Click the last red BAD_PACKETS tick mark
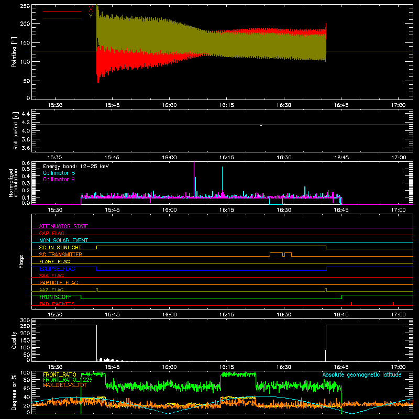The height and width of the screenshot is (419, 419). [393, 304]
